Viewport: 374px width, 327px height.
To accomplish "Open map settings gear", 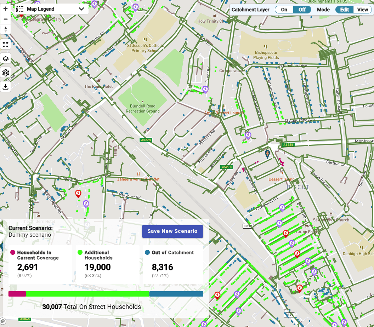I will 5,73.
